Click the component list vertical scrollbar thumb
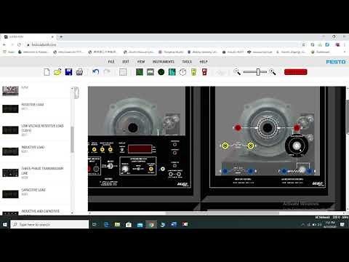This screenshot has width=349, height=262. tap(72, 139)
